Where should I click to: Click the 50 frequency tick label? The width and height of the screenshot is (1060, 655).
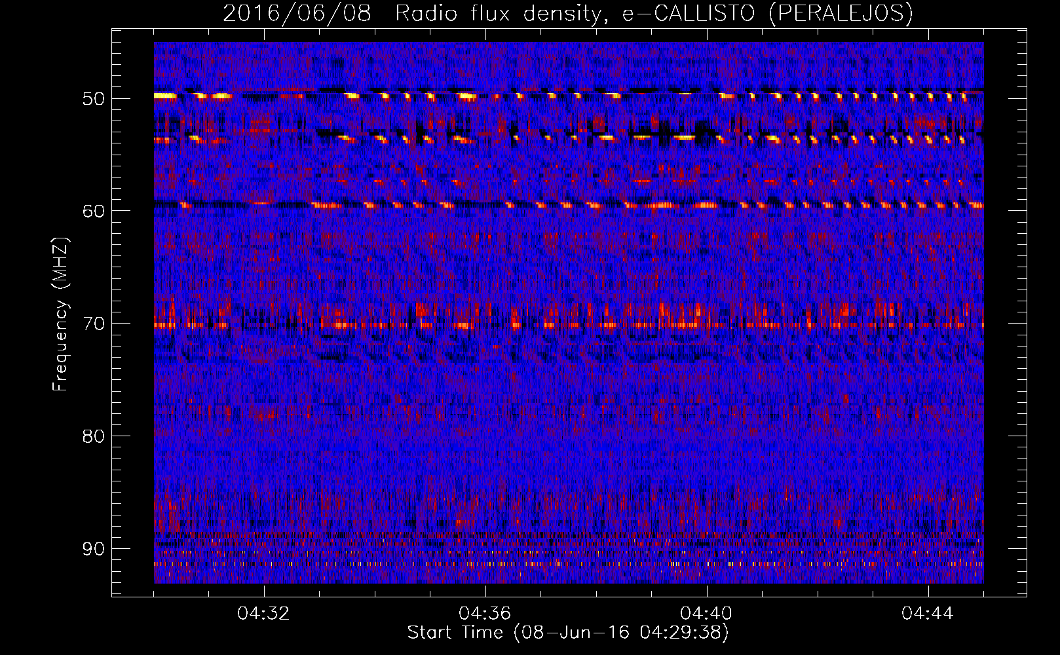(93, 99)
